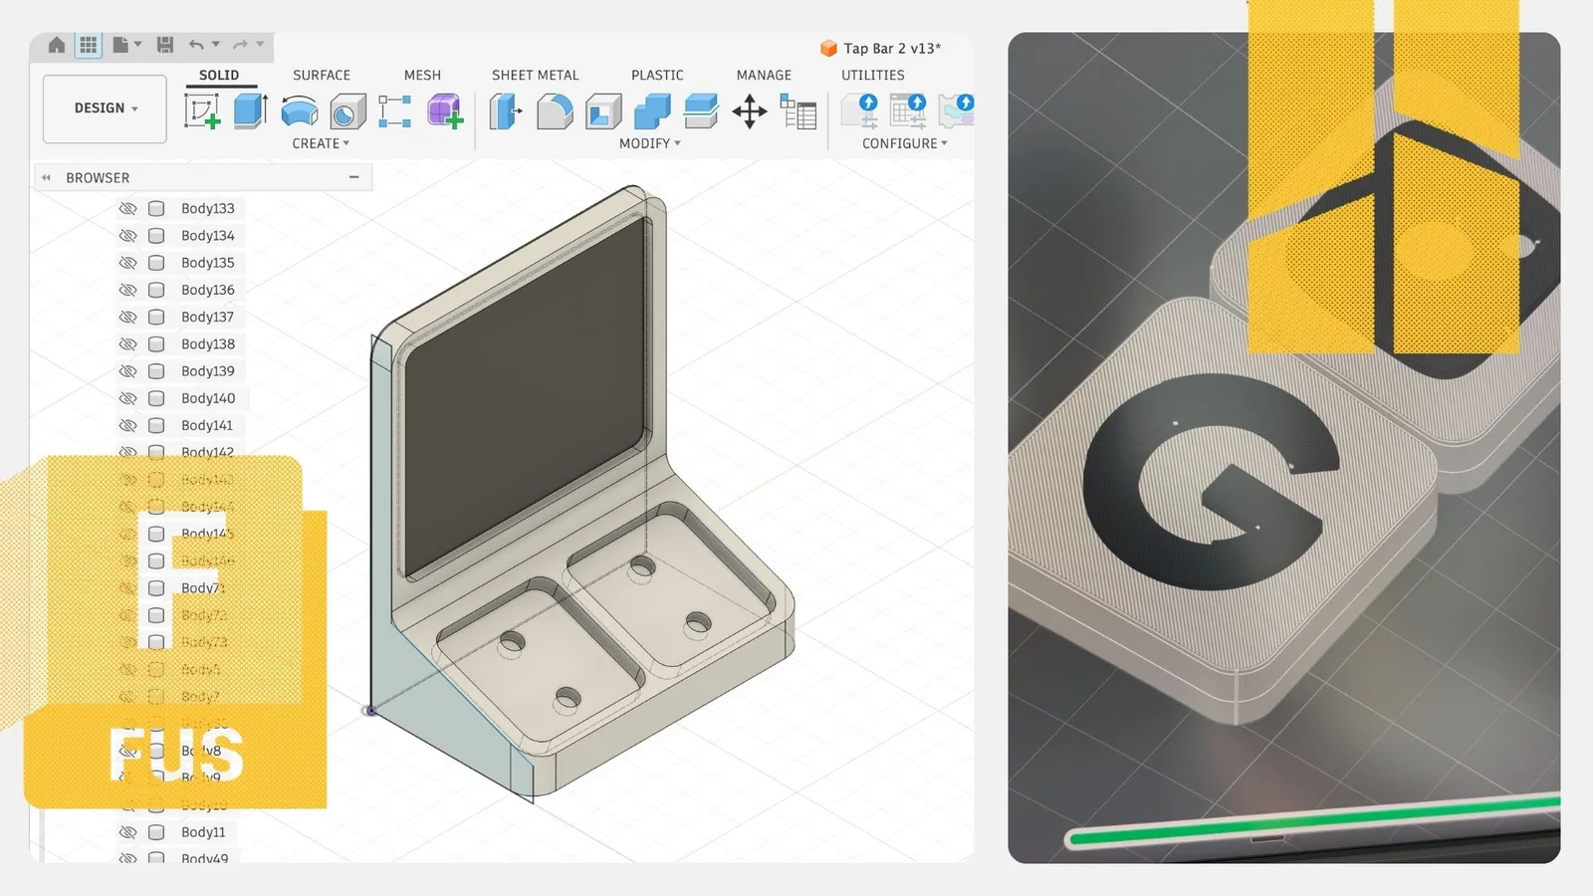
Task: Open the data panel grid icon
Action: pyautogui.click(x=89, y=45)
